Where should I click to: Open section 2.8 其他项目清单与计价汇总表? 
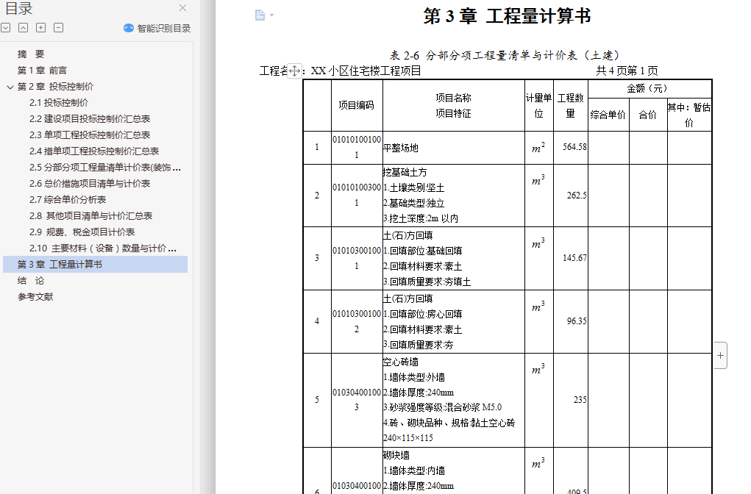click(x=90, y=216)
